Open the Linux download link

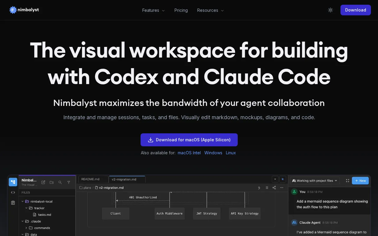tap(231, 153)
